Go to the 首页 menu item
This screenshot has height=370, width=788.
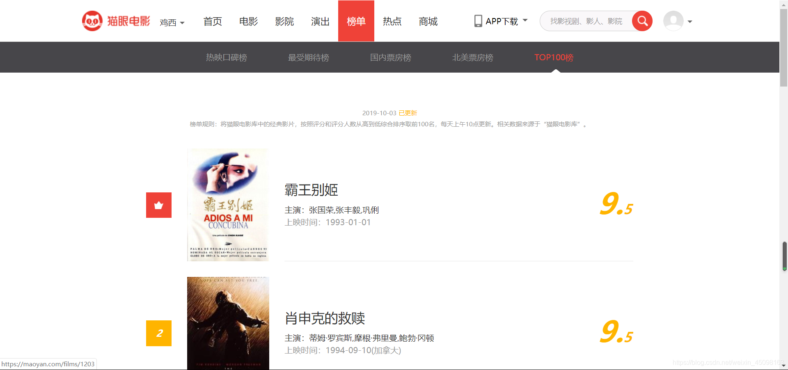[x=213, y=21]
